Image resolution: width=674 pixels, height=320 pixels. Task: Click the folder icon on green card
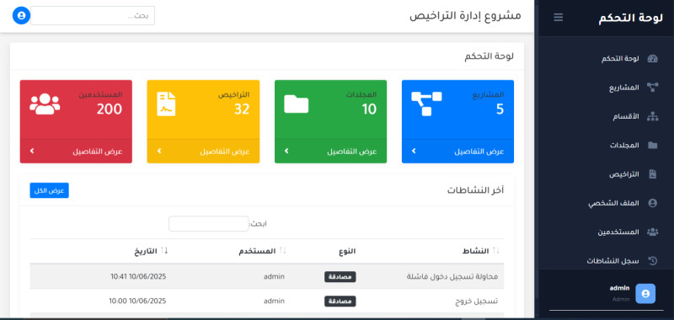tap(297, 104)
